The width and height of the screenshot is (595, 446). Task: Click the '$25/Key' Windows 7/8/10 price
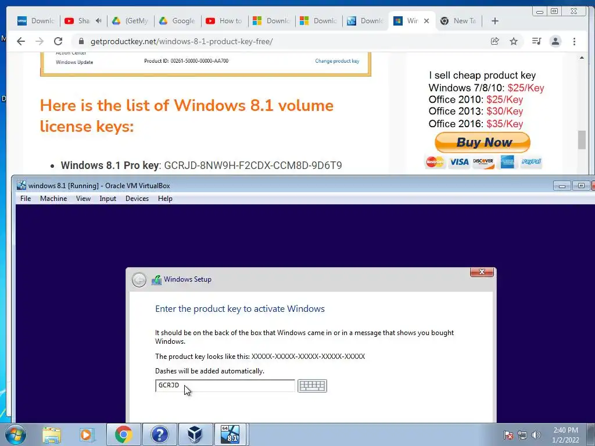[x=525, y=88]
